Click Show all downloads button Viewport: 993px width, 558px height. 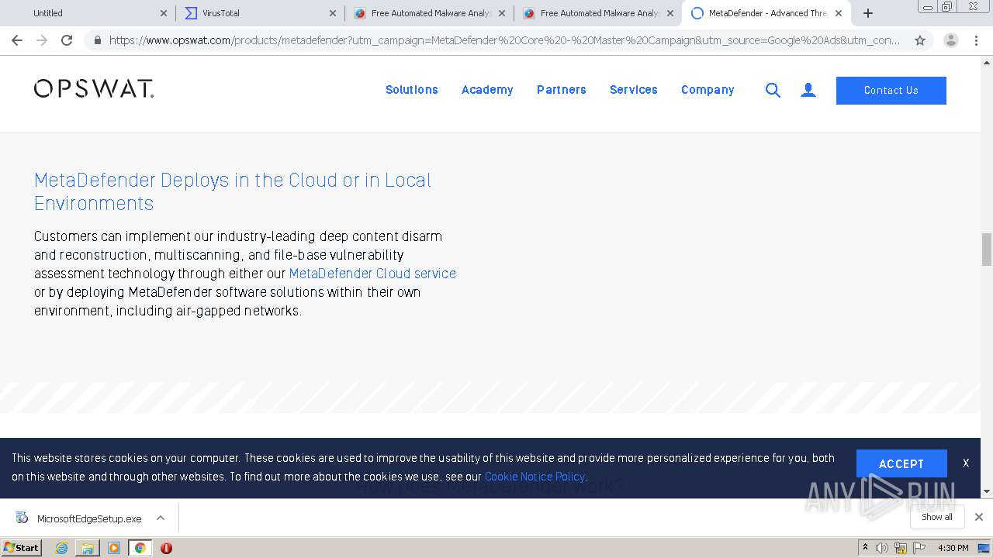[x=937, y=517]
